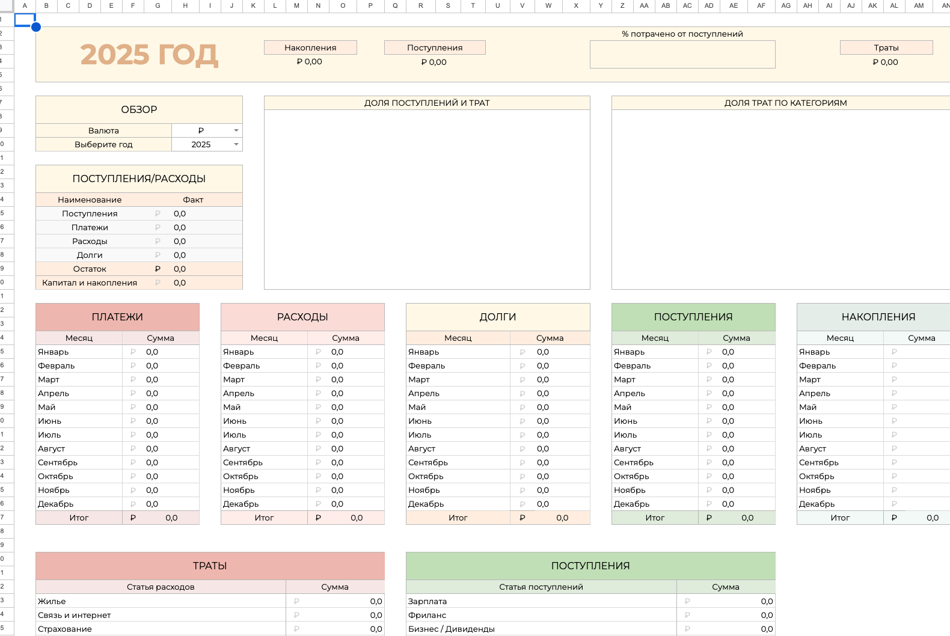Screen dimensions: 950x636
Task: Select the red ПЛАТЕЖИ table header
Action: 117,317
